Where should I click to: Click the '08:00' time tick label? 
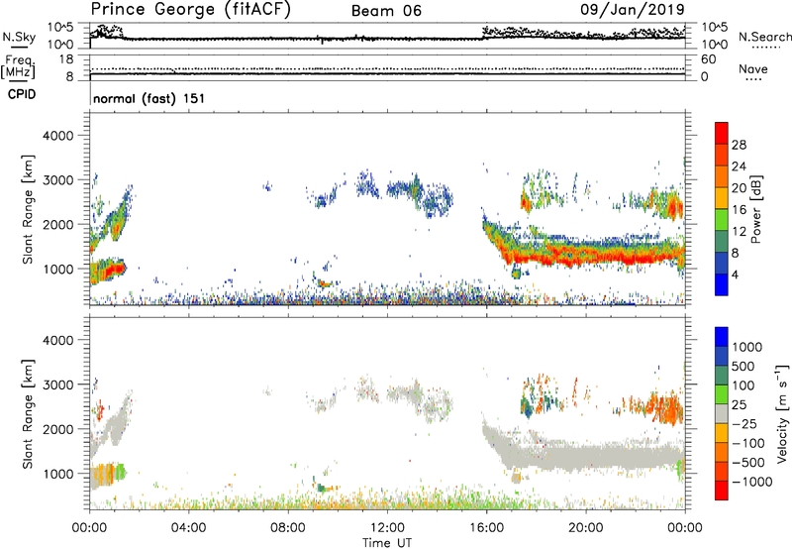[288, 528]
